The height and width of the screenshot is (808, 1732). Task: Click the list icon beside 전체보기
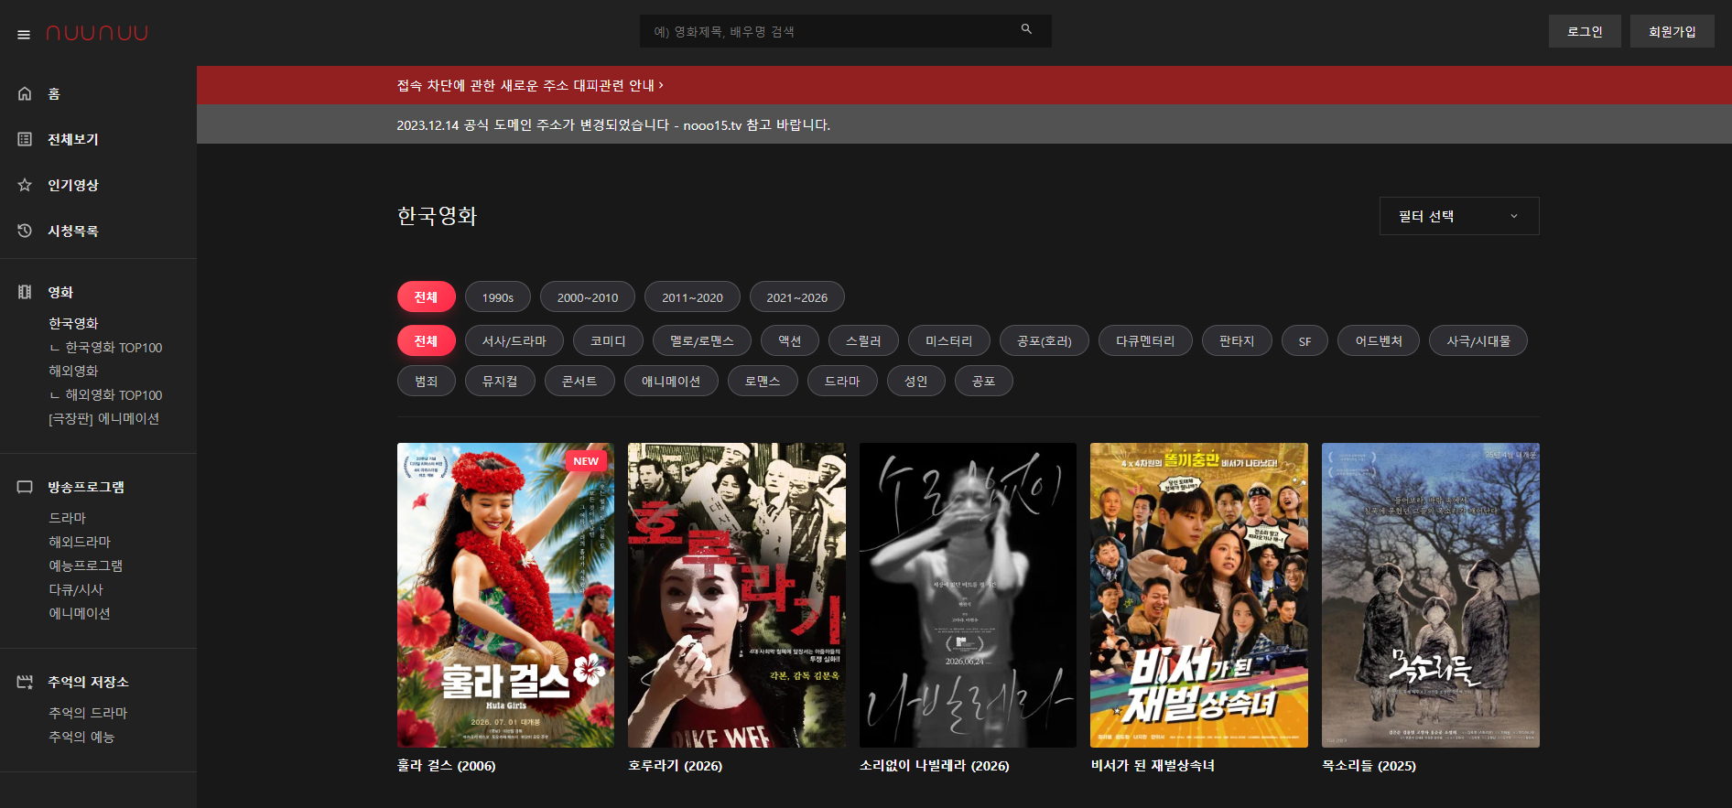[x=25, y=139]
